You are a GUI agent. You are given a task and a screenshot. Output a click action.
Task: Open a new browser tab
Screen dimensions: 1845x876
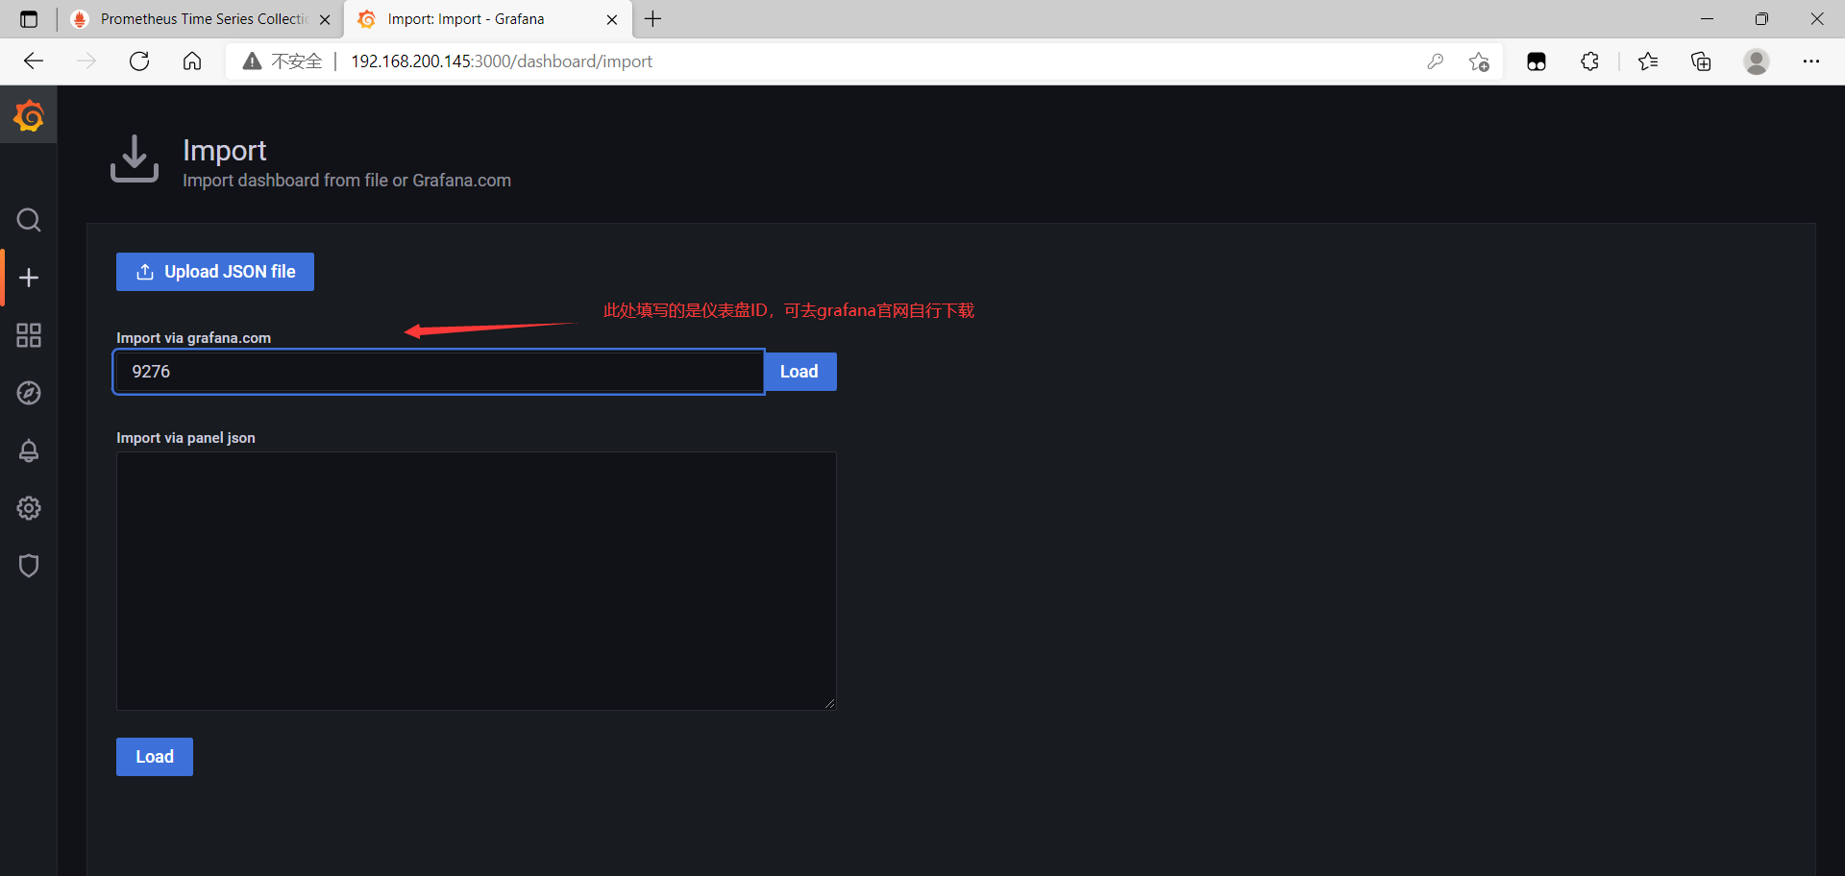pos(652,19)
